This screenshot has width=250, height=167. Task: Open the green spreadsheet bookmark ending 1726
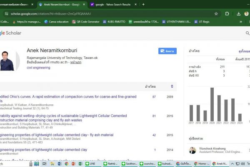coord(144,22)
